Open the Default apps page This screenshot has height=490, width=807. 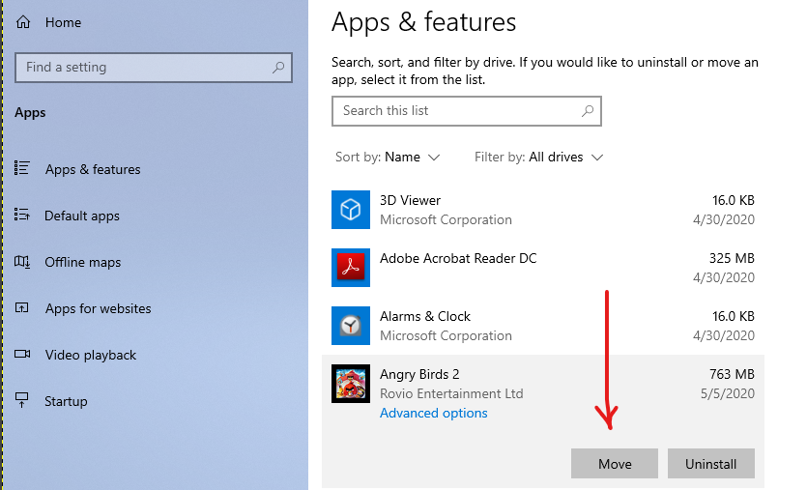(x=82, y=216)
